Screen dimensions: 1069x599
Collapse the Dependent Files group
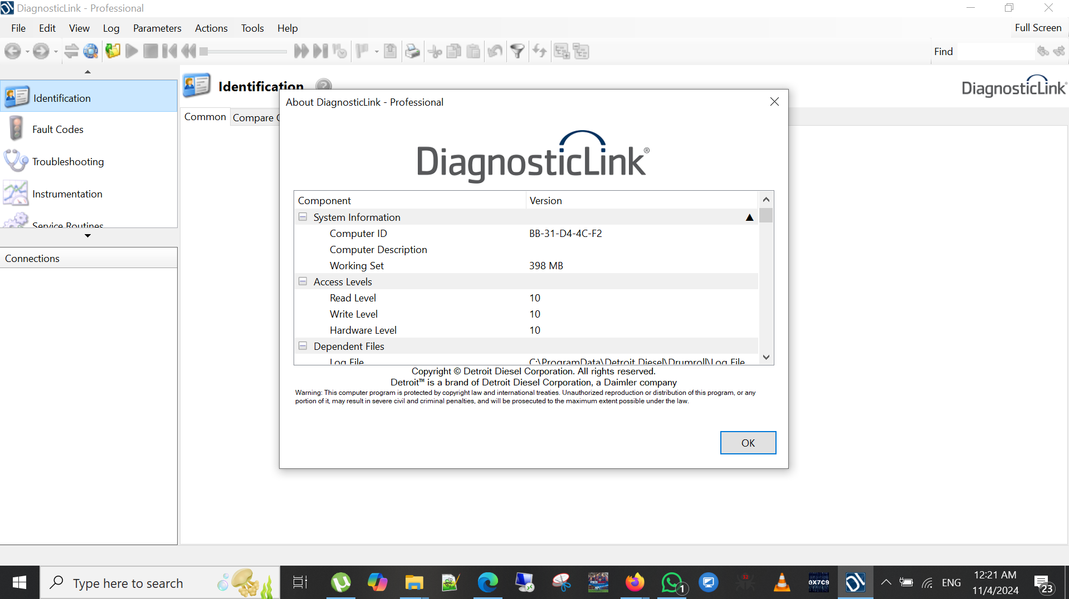coord(302,346)
